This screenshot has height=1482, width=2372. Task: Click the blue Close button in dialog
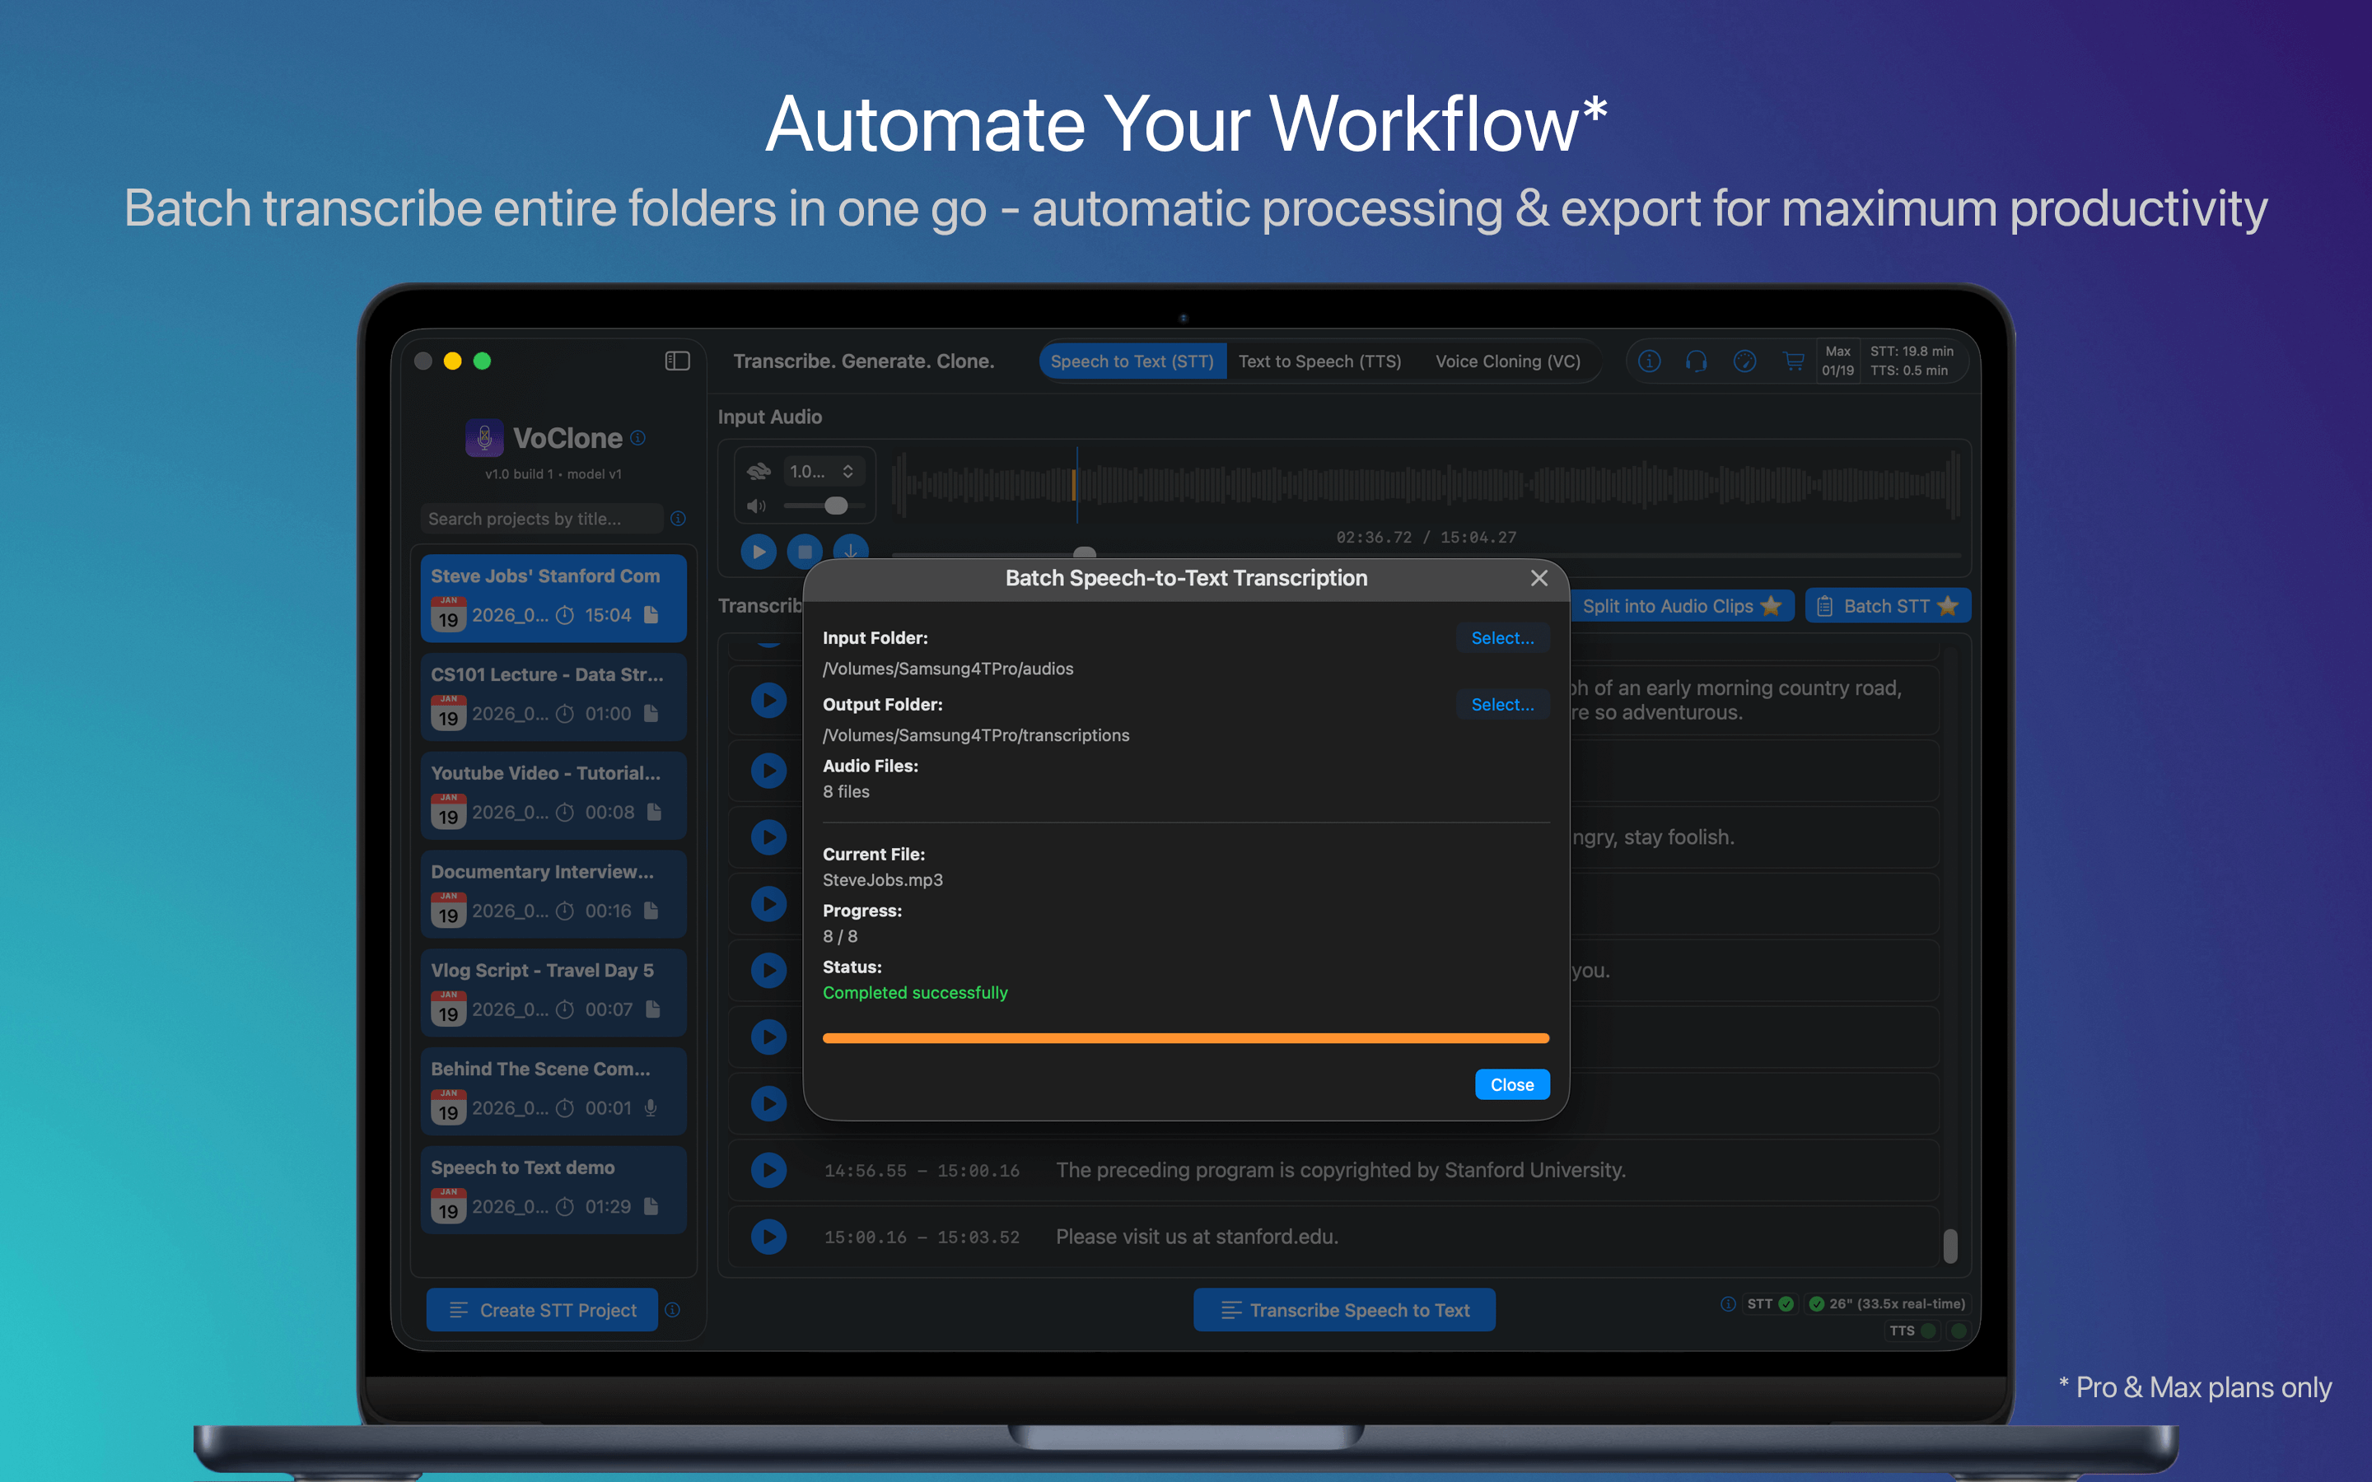[1511, 1084]
